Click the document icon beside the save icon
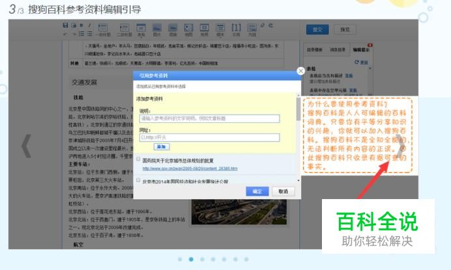This screenshot has width=451, height=270. pyautogui.click(x=74, y=25)
